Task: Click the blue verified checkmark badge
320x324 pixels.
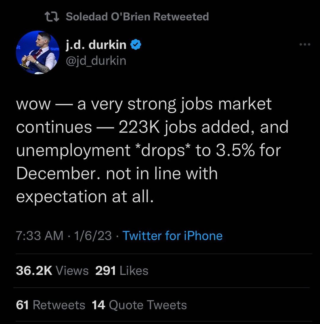Action: pos(135,45)
